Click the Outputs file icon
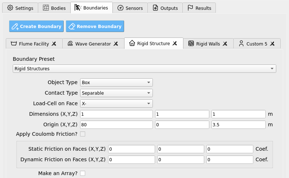Image resolution: width=289 pixels, height=178 pixels. pos(155,8)
